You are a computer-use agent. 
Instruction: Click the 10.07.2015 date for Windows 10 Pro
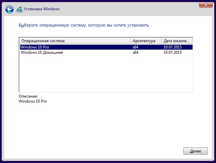[x=172, y=47]
